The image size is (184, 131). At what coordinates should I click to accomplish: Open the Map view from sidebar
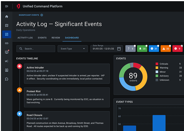(x=7, y=26)
